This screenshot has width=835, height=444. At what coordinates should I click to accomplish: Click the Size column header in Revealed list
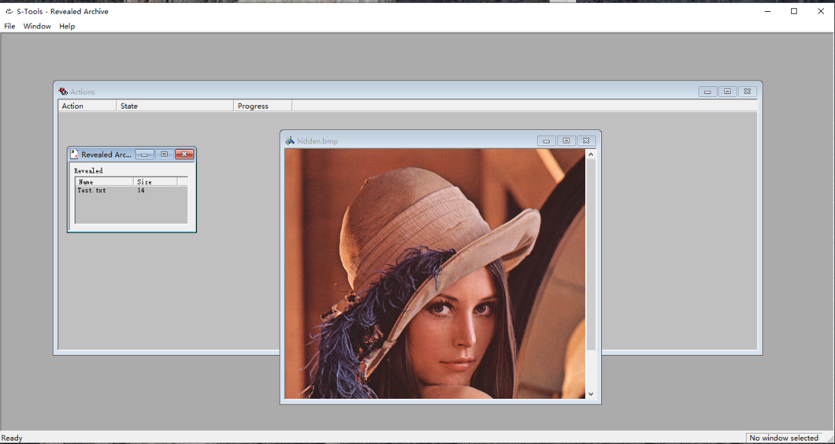pos(155,182)
